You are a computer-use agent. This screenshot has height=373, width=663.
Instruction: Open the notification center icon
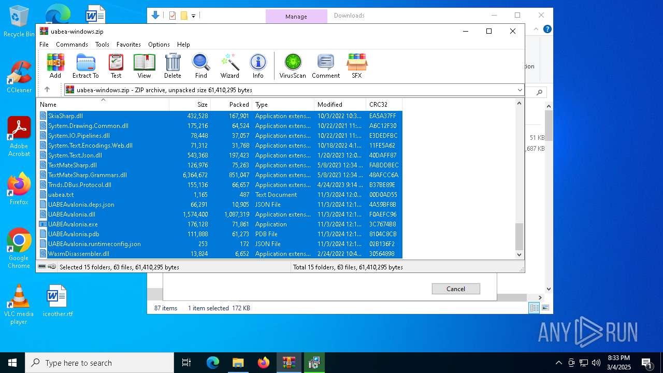pos(646,363)
